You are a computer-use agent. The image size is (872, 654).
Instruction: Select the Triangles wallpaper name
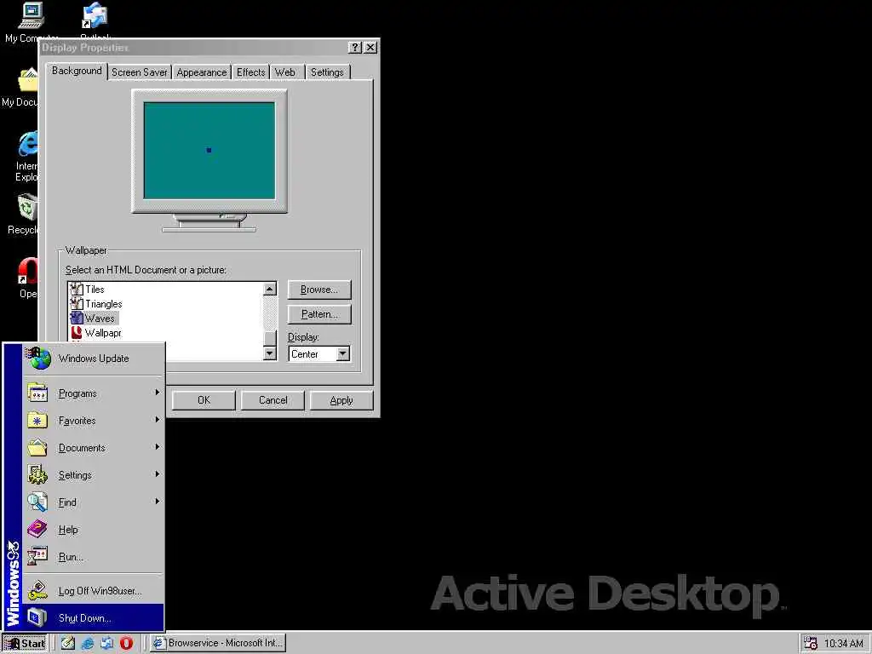(x=103, y=304)
